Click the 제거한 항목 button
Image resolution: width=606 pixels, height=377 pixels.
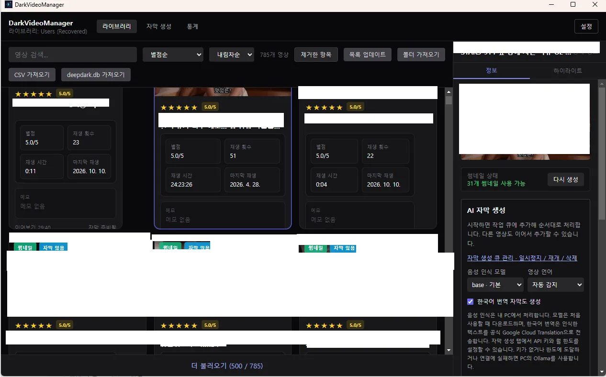[316, 55]
